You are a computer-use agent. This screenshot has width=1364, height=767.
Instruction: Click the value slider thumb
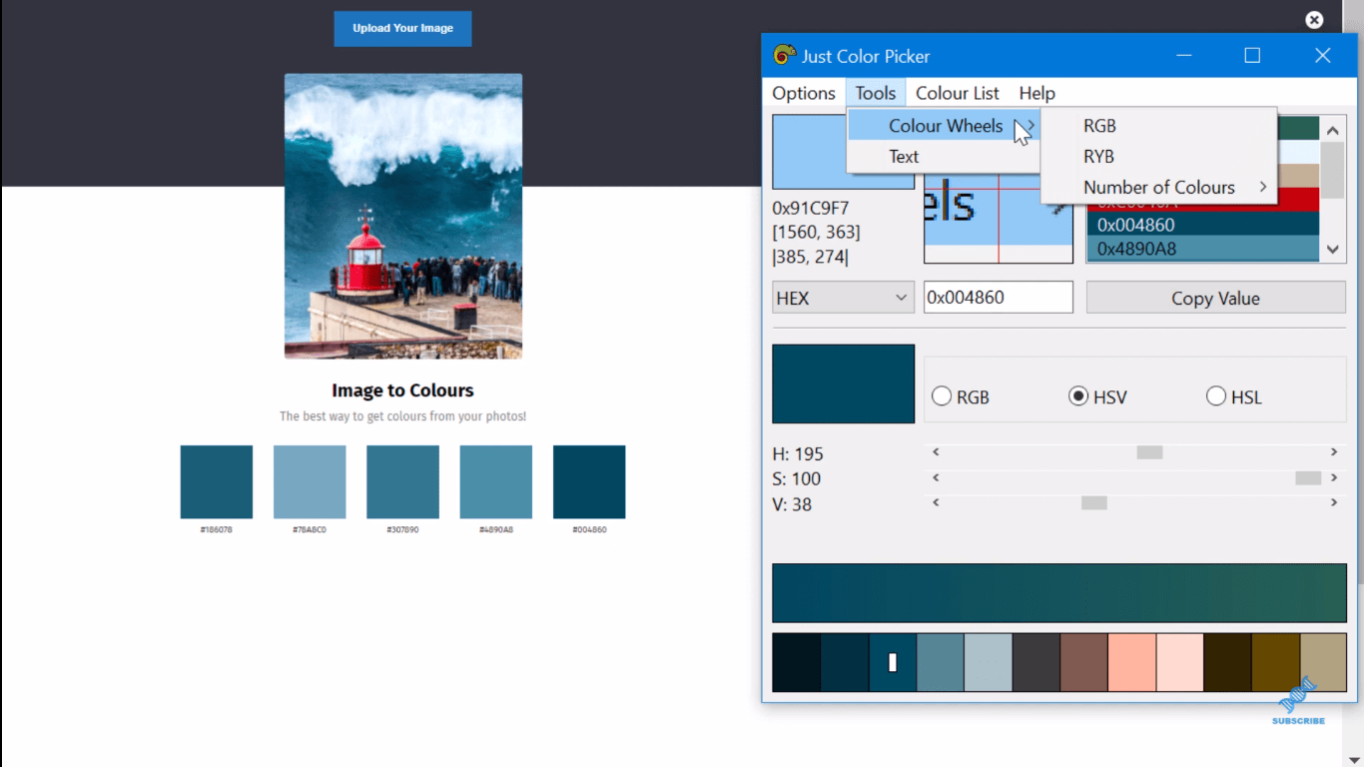pos(1094,503)
